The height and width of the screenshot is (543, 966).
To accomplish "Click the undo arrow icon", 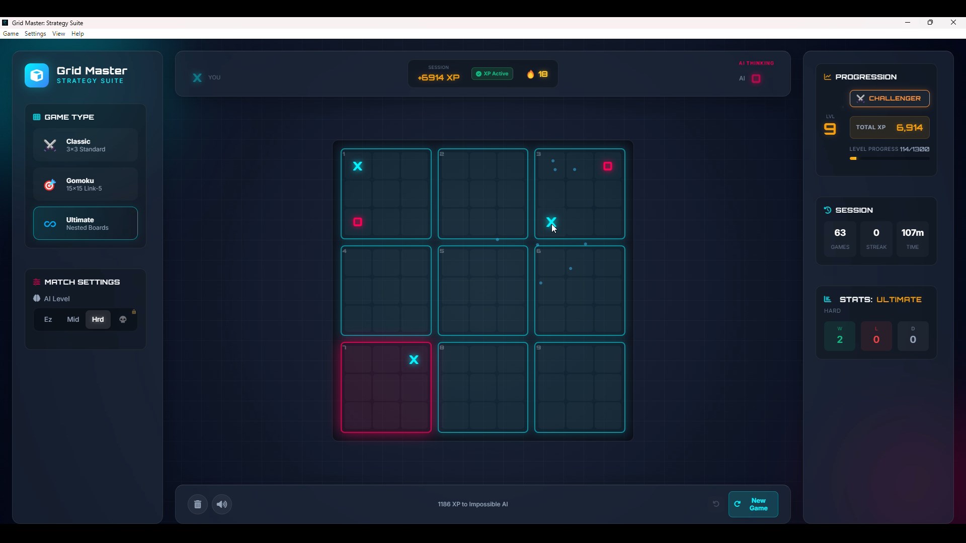I will tap(716, 504).
